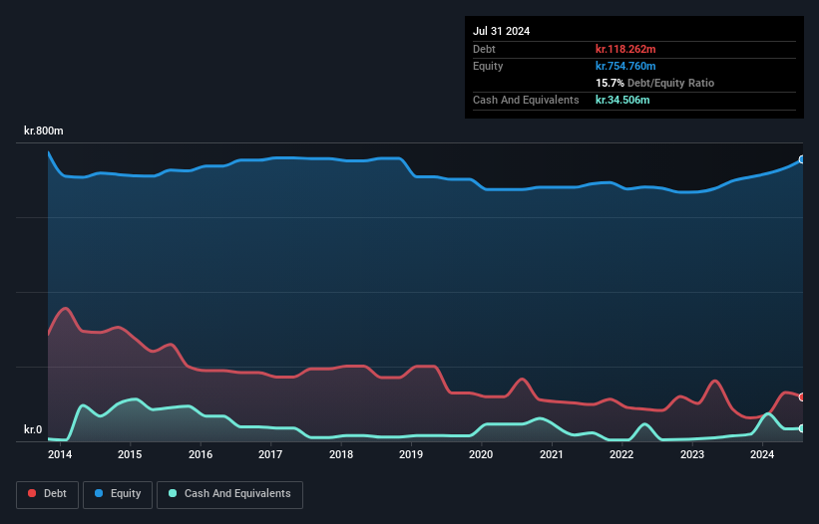The height and width of the screenshot is (524, 819).
Task: Toggle the Debt series legend button
Action: pyautogui.click(x=48, y=494)
